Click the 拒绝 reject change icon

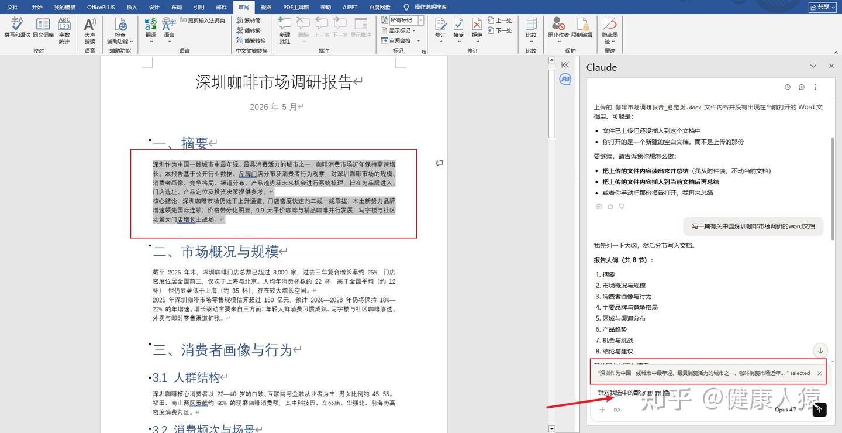pos(477,24)
